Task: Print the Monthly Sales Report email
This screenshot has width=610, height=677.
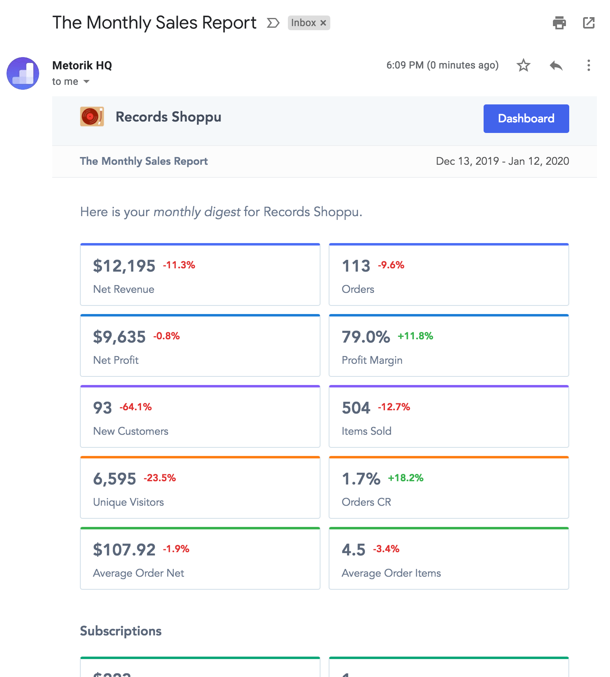Action: point(559,23)
